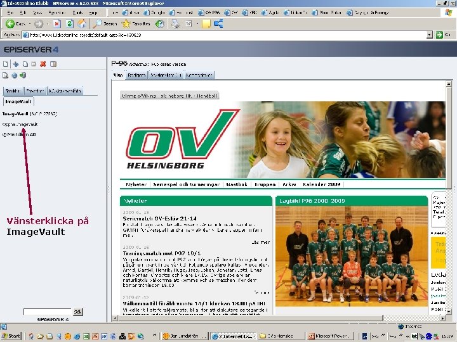Open the Help menu

click(x=93, y=13)
